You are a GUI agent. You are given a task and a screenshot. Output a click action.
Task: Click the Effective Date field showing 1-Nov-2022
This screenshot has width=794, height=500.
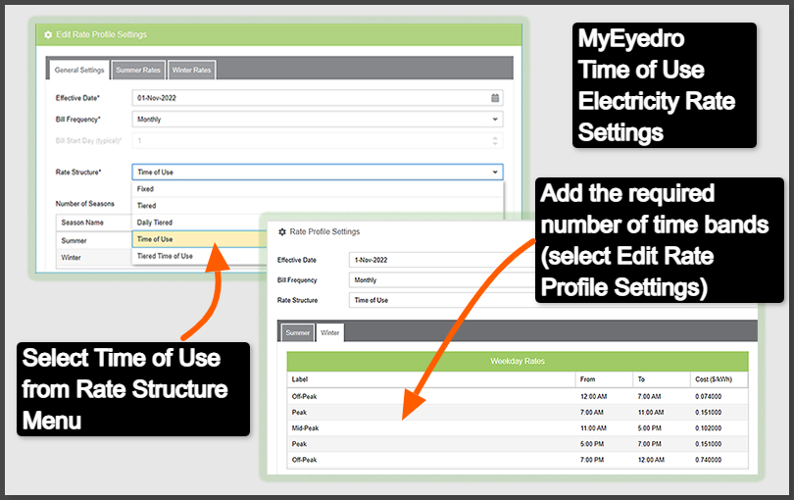point(442,260)
